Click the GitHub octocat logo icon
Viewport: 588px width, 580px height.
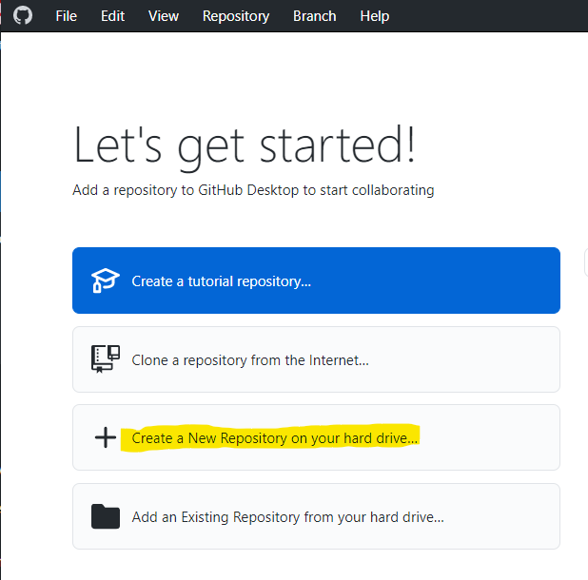pyautogui.click(x=23, y=16)
